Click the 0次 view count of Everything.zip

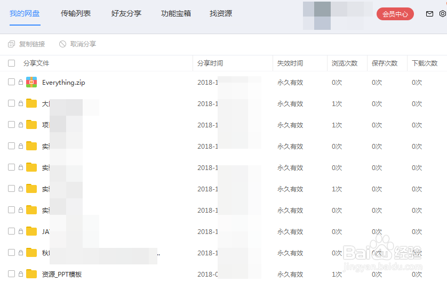[337, 82]
